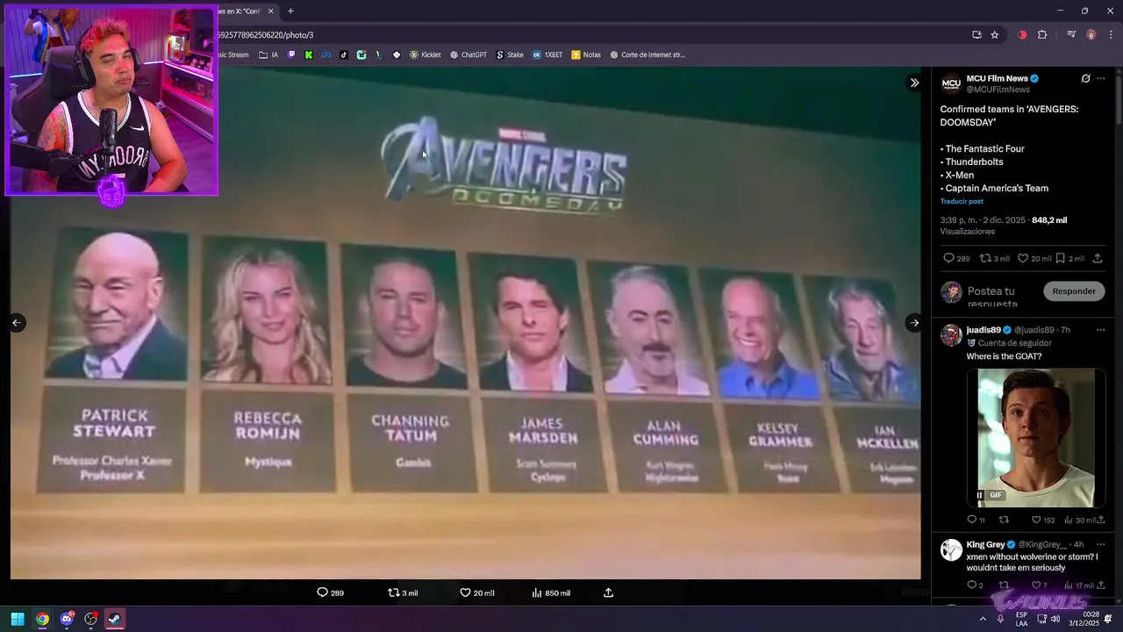The width and height of the screenshot is (1123, 632).
Task: Open the Meta bookmark icon
Action: point(326,54)
